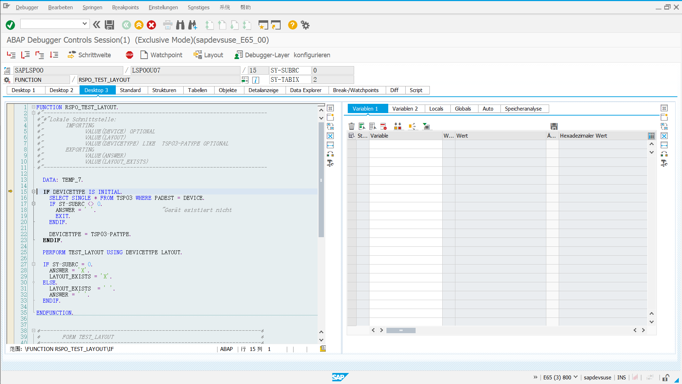Switch to the Variablen 2 tab

[405, 108]
